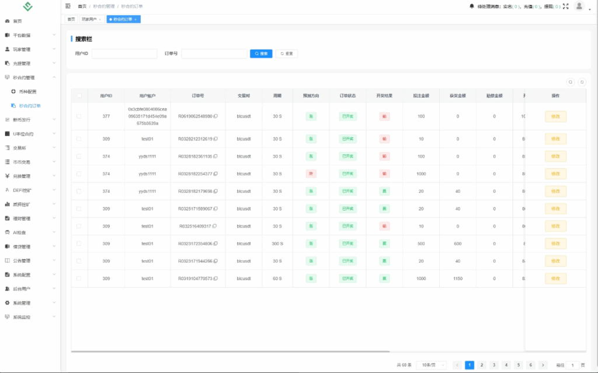The image size is (598, 373).
Task: Click the green logo at top left
Action: tap(28, 6)
